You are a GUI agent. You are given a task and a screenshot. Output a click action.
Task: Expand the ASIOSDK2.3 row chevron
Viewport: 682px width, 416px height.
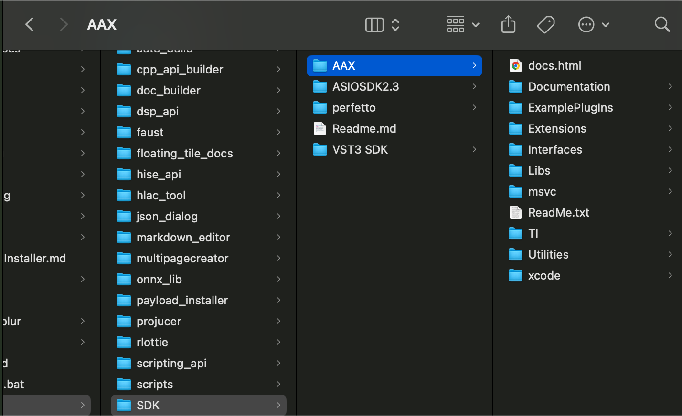474,87
